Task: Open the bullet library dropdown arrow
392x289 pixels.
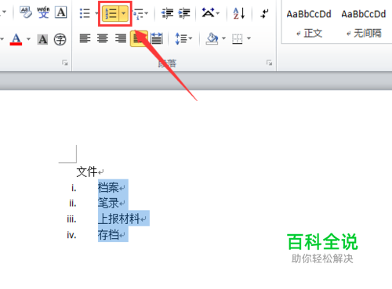Action: click(96, 13)
